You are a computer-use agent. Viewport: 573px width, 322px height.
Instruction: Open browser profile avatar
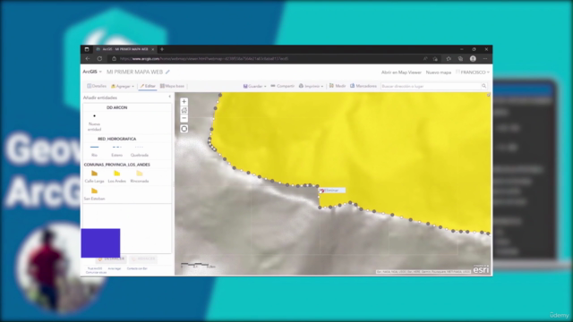coord(473,58)
